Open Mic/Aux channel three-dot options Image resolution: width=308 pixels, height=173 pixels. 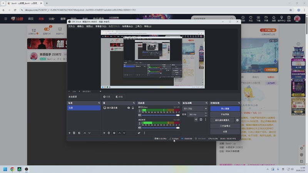point(140,111)
